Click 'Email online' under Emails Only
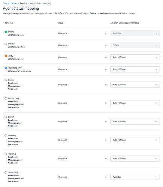Image resolution: width=163 pixels, height=187 pixels. [13, 101]
